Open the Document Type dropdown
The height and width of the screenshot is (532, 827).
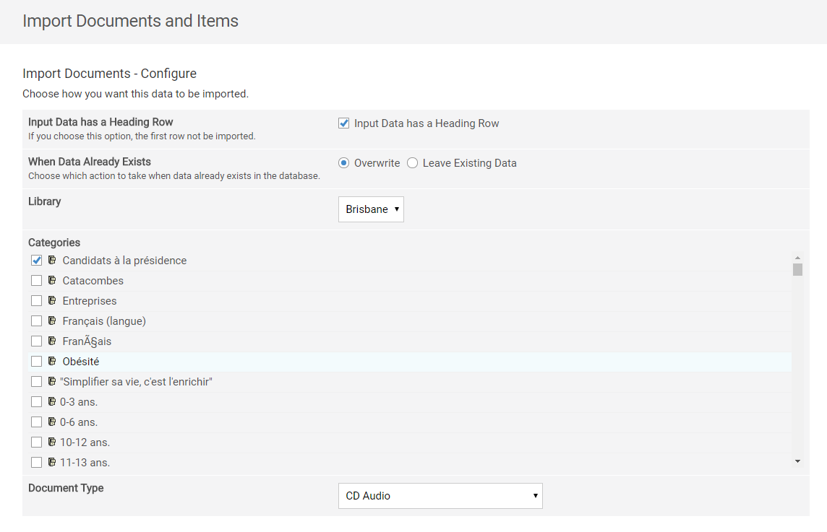pyautogui.click(x=440, y=496)
